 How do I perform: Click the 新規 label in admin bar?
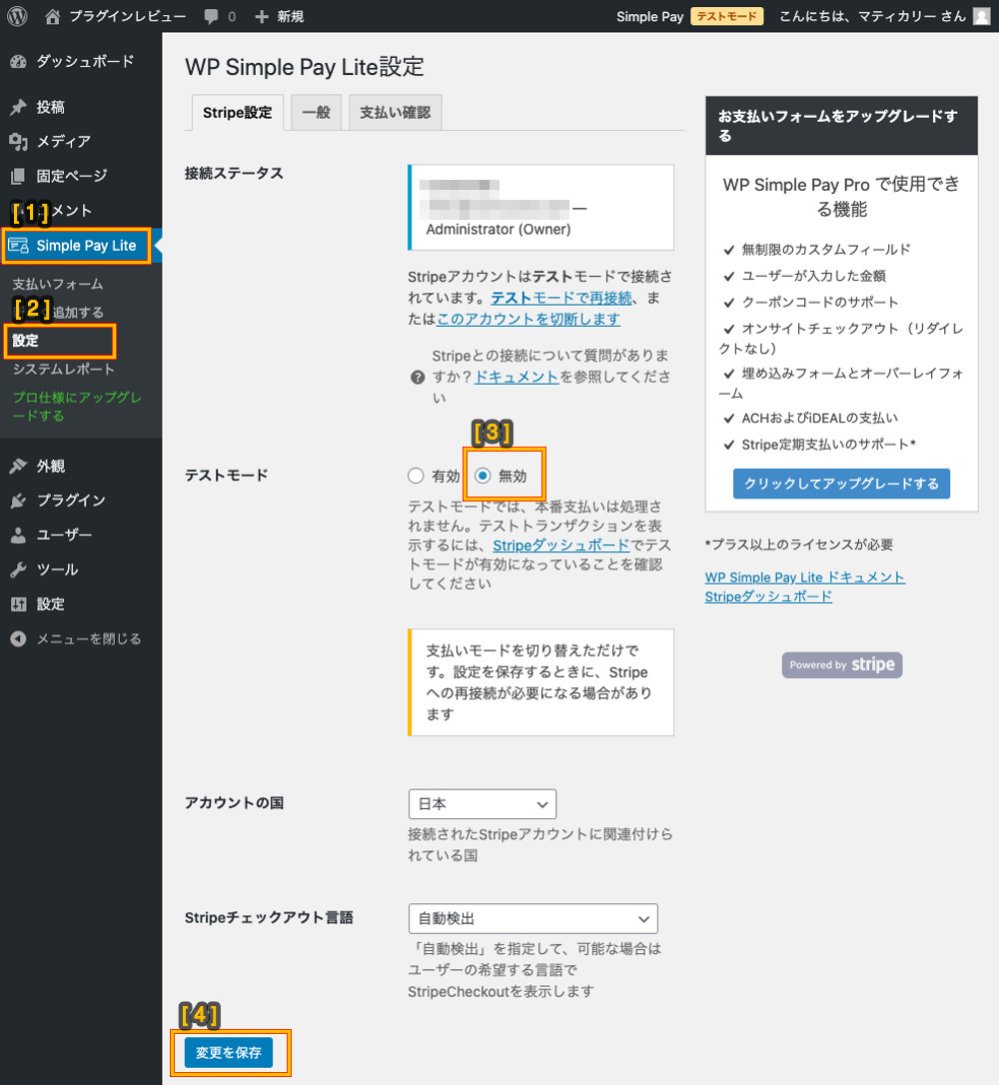tap(291, 17)
